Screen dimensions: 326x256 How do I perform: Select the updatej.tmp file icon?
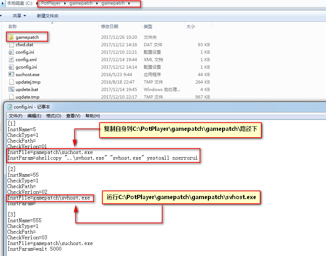pyautogui.click(x=11, y=82)
